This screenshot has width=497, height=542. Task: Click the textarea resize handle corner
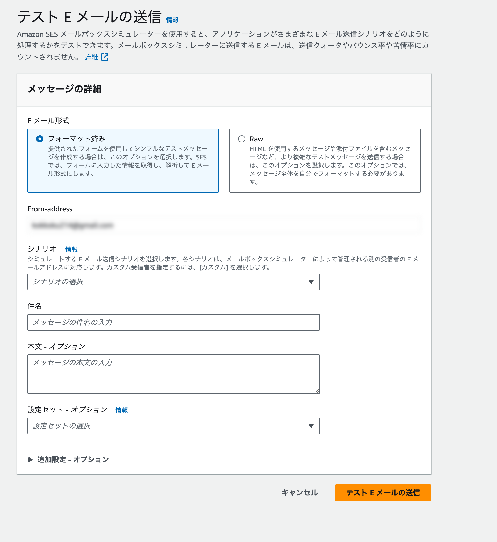317,391
